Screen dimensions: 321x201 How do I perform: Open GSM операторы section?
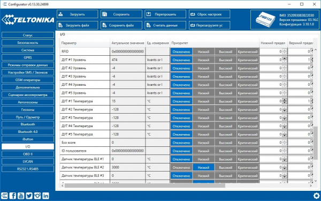point(28,80)
